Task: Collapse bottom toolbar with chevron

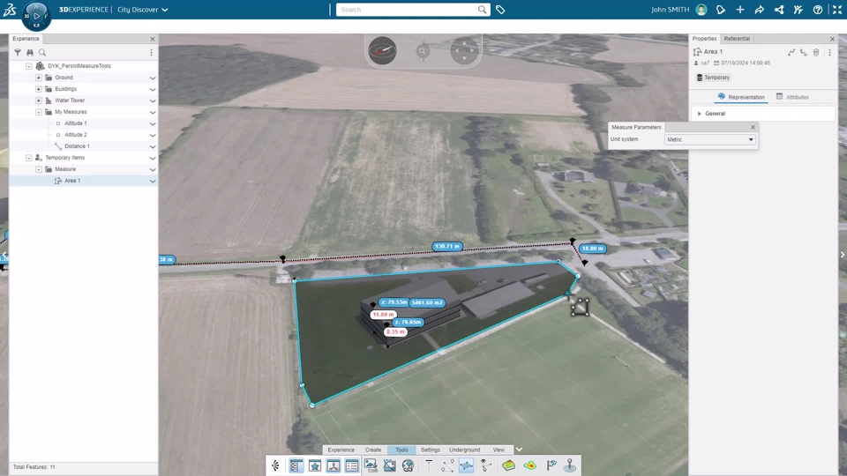Action: (x=519, y=450)
